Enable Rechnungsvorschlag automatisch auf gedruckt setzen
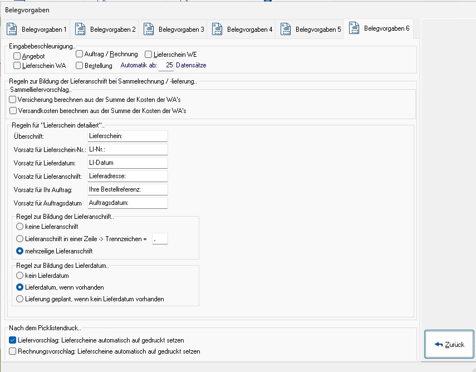 [12, 351]
